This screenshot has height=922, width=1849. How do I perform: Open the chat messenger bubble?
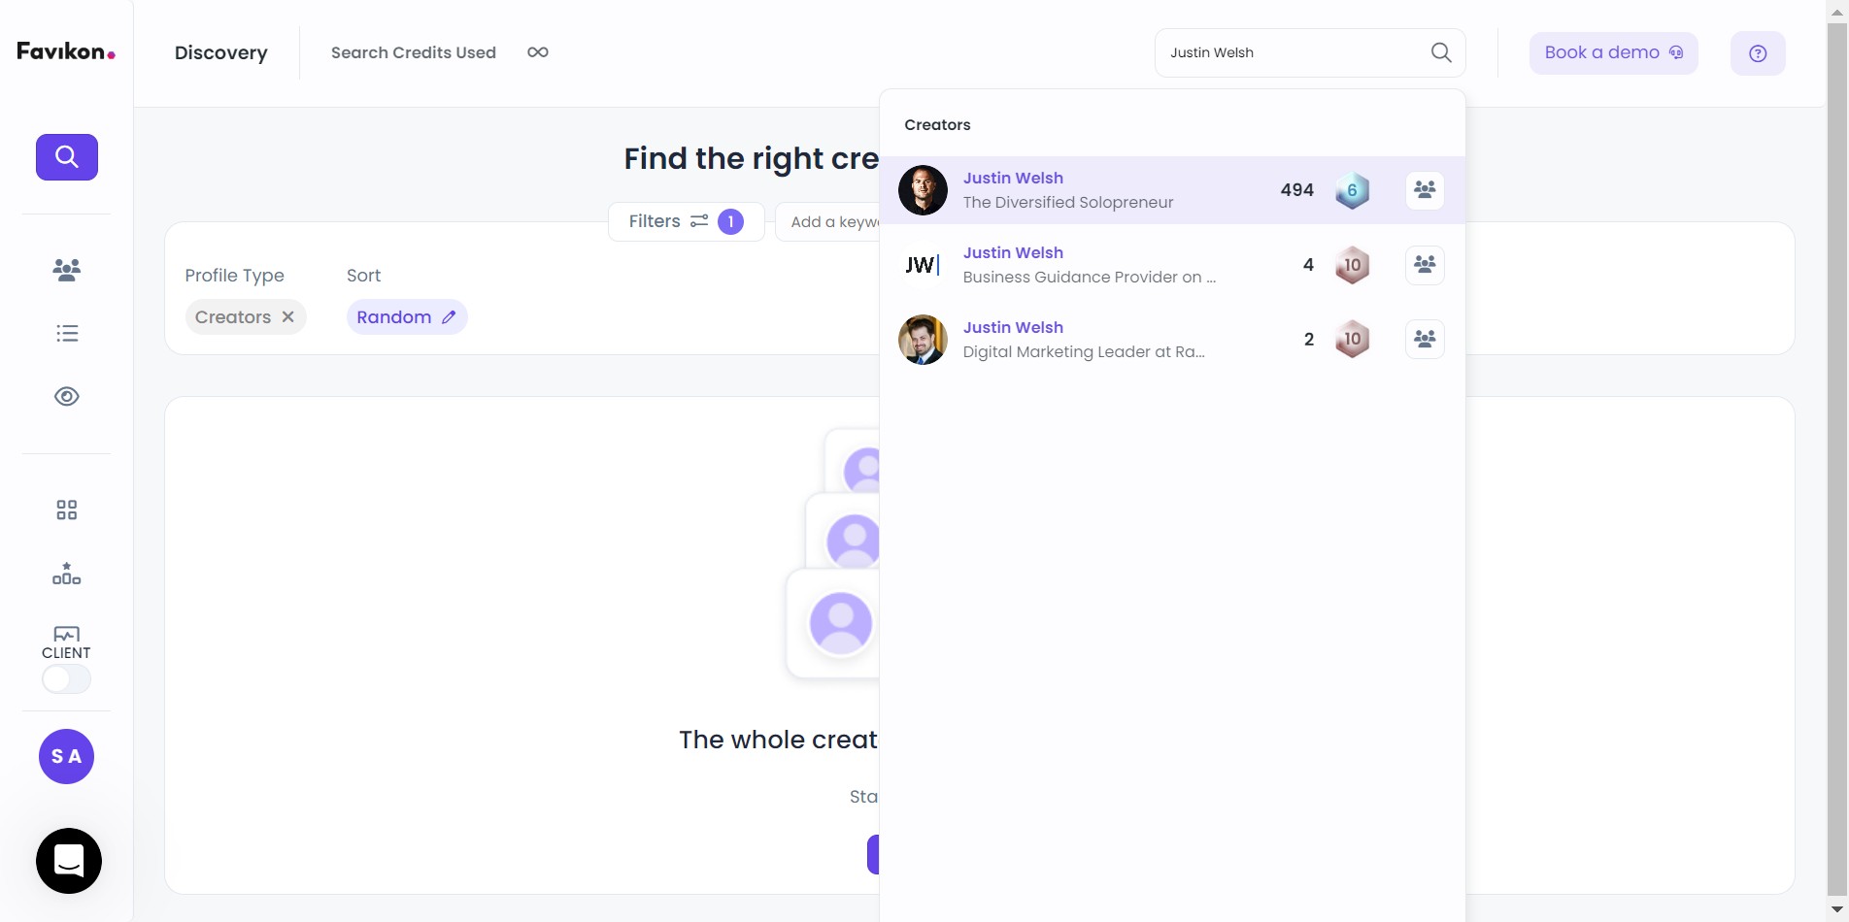pos(69,861)
